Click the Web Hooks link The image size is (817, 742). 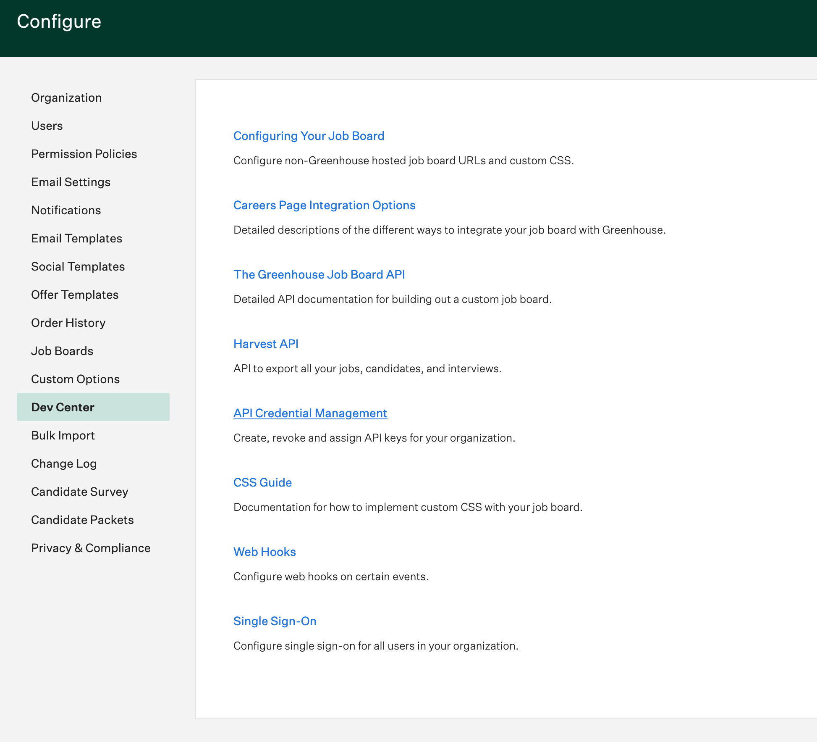(264, 552)
